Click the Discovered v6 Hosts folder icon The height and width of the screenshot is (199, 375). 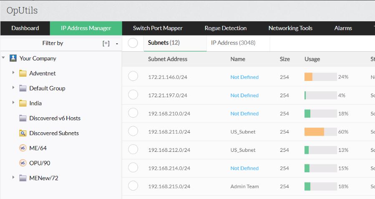(x=23, y=118)
